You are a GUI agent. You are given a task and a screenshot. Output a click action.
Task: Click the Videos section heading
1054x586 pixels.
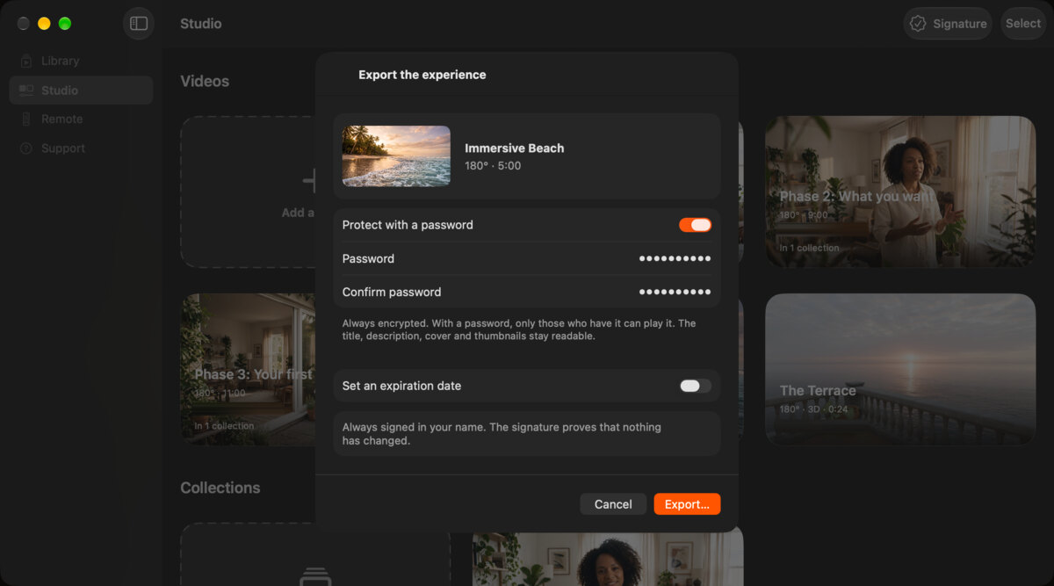point(205,81)
